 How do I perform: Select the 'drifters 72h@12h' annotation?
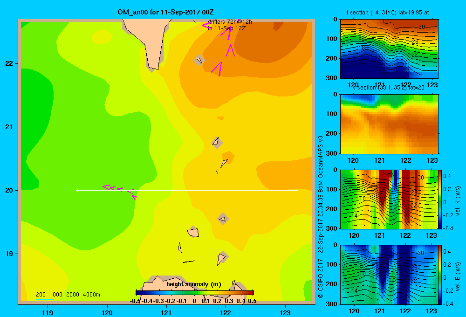[230, 22]
